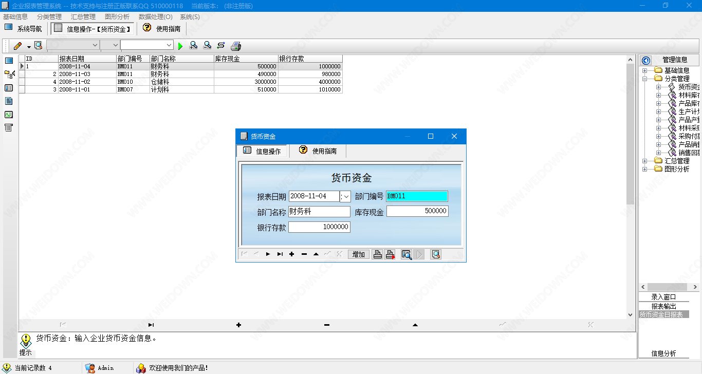Open the 分类管理 menu
Viewport: 702px width, 374px height.
[49, 17]
